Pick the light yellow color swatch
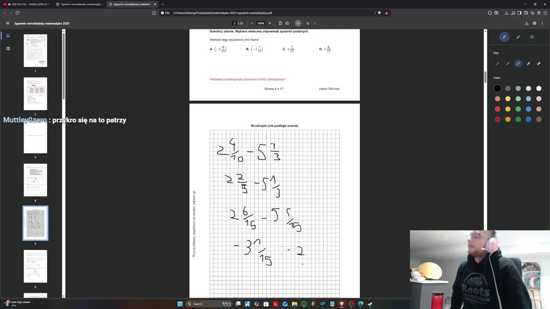The image size is (550, 309). point(508,99)
